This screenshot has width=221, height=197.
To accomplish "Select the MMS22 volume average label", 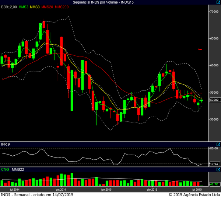I will [x=17, y=170].
